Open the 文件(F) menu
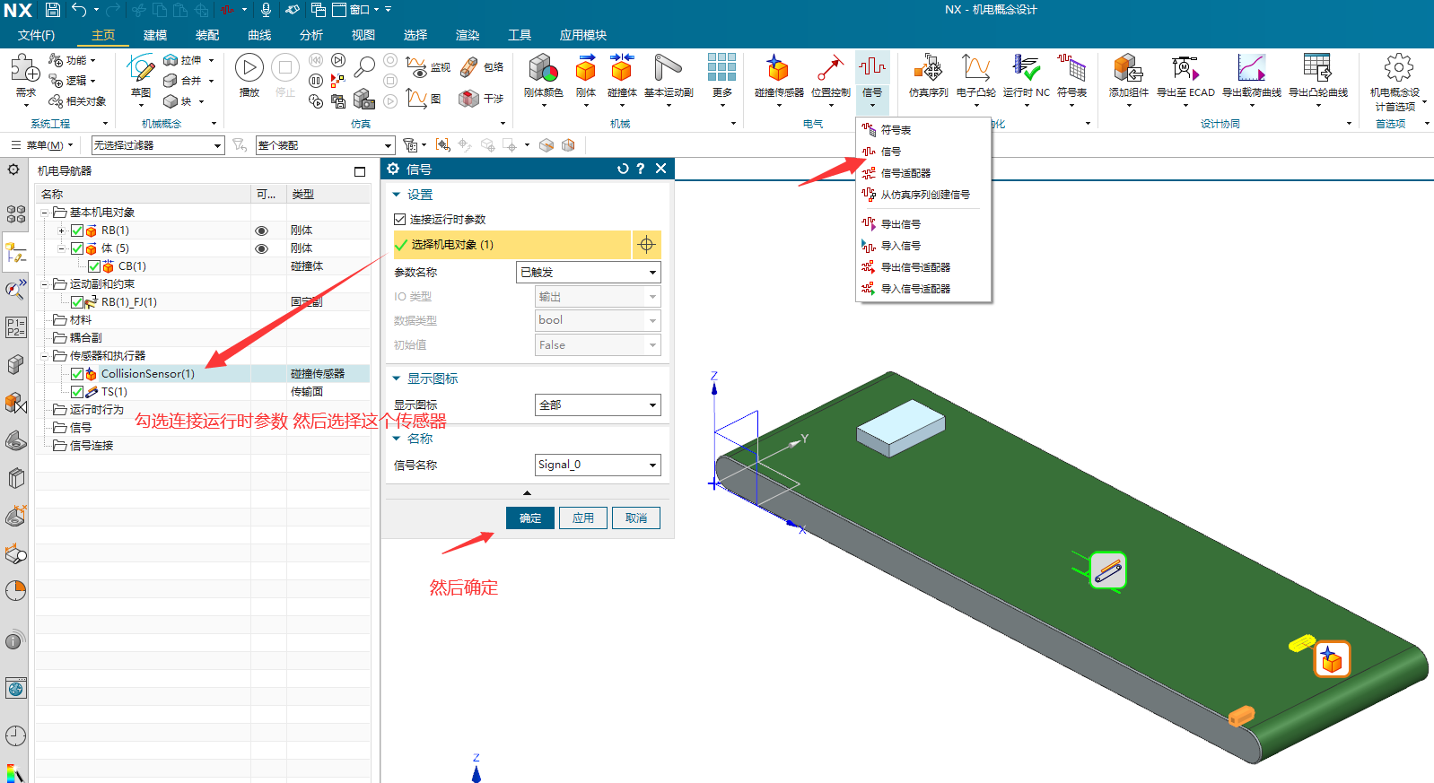The height and width of the screenshot is (783, 1434). [37, 35]
